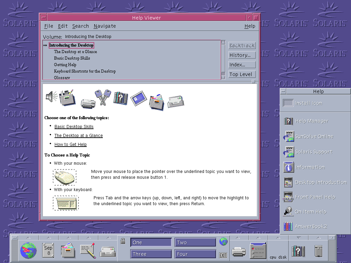Open the Desktop Controls style manager icon

(x=258, y=250)
